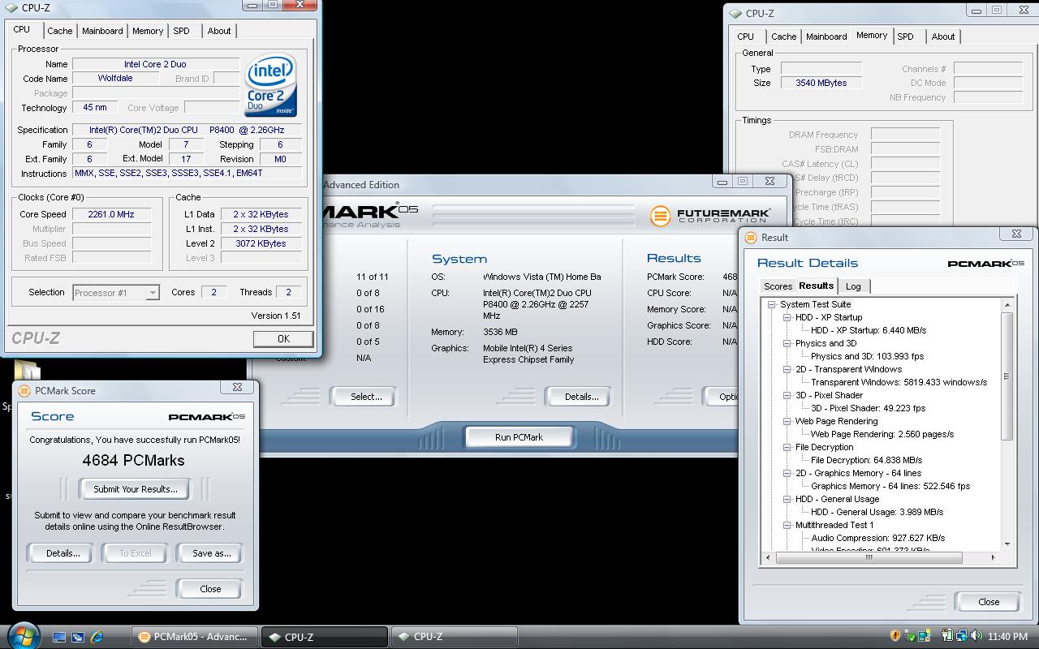This screenshot has width=1039, height=649.
Task: Click the PCMark Score window title icon
Action: point(24,390)
